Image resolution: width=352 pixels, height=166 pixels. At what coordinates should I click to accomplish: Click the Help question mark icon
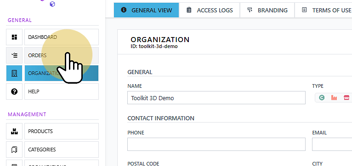(14, 91)
